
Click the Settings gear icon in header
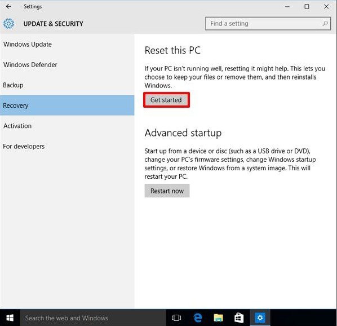pyautogui.click(x=8, y=24)
